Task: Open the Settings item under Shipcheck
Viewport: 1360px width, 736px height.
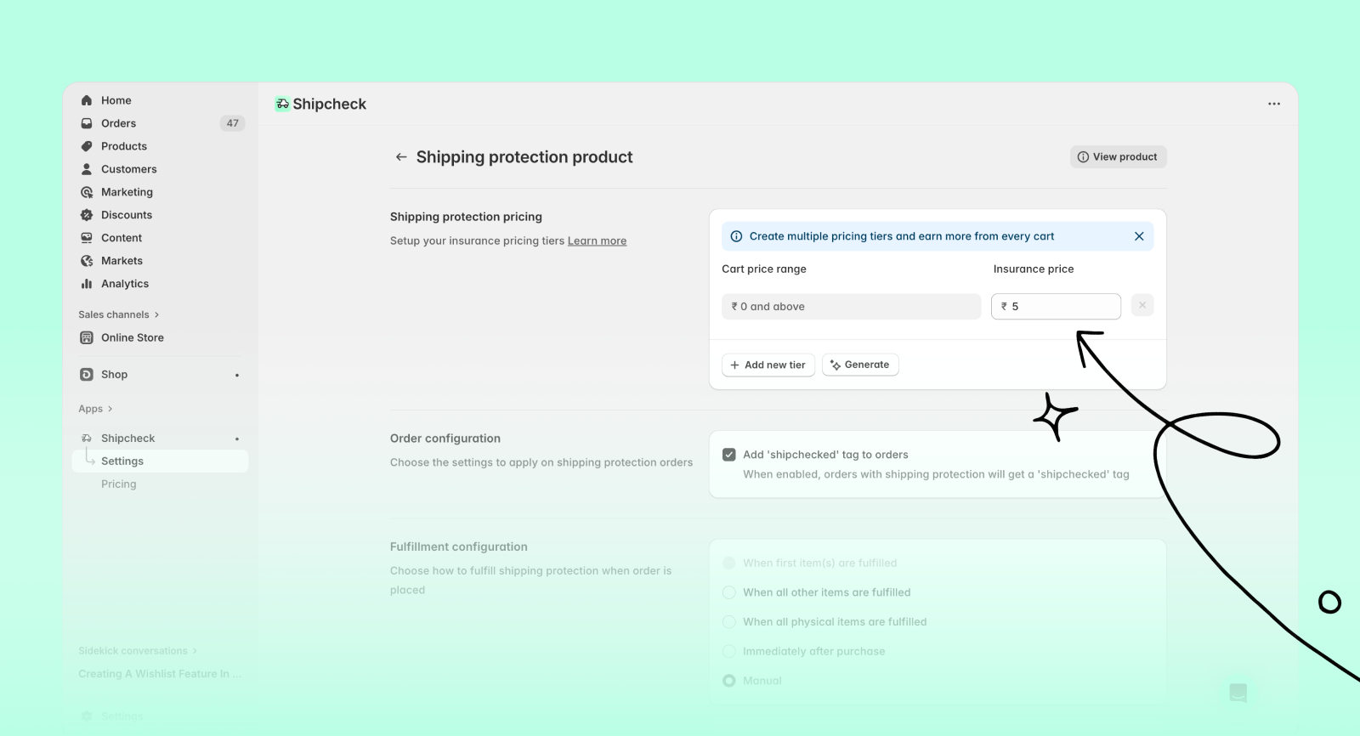Action: point(122,461)
